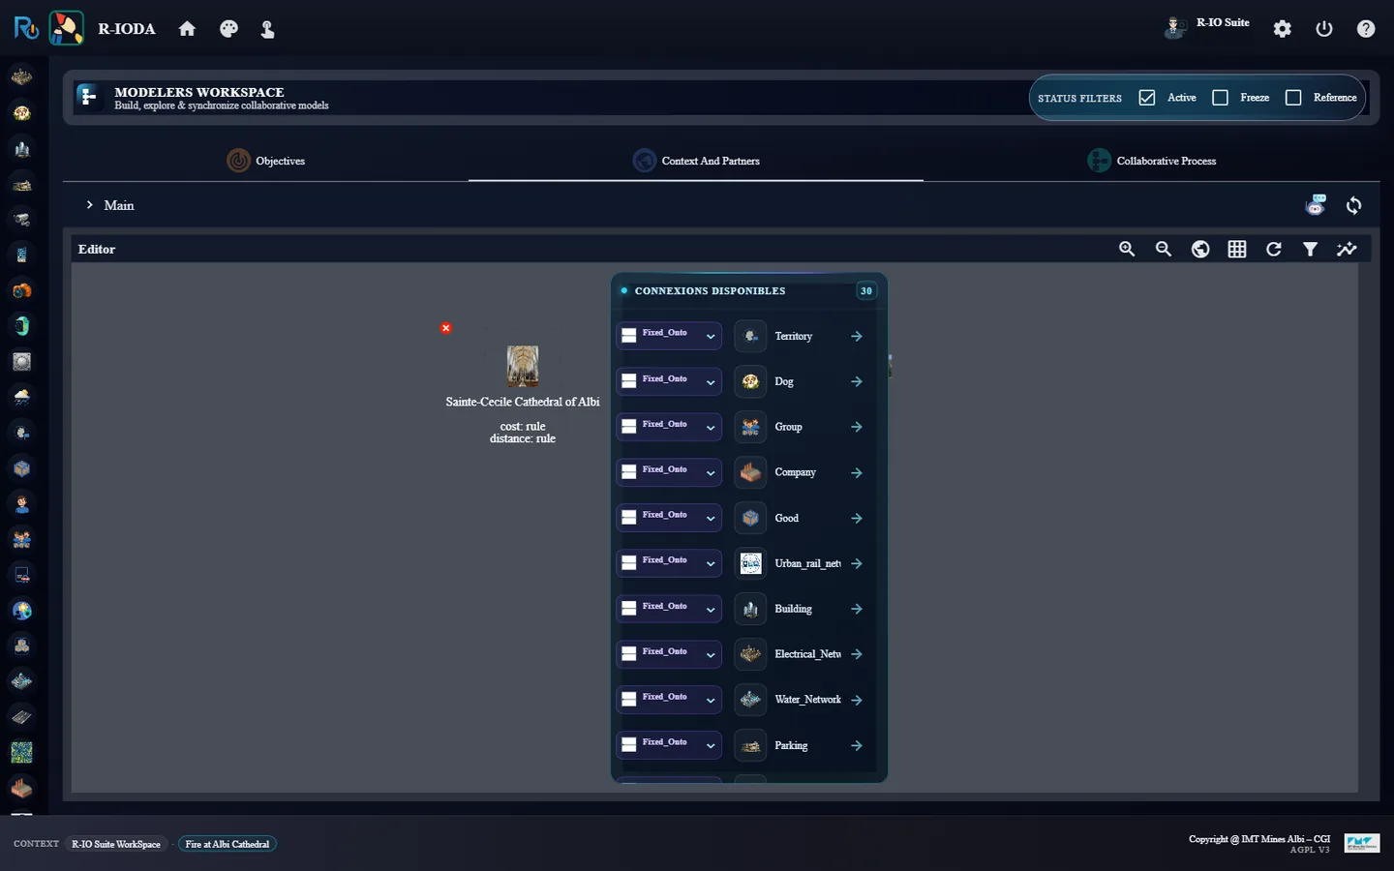This screenshot has height=871, width=1394.
Task: Click the R-IO Suite WorkSpace context chip
Action: [x=116, y=844]
